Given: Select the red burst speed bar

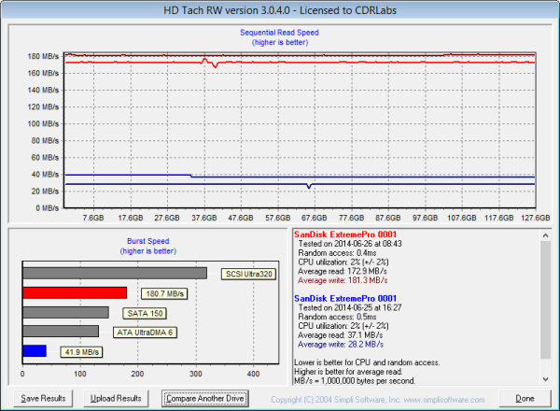Looking at the screenshot, I should pyautogui.click(x=75, y=292).
